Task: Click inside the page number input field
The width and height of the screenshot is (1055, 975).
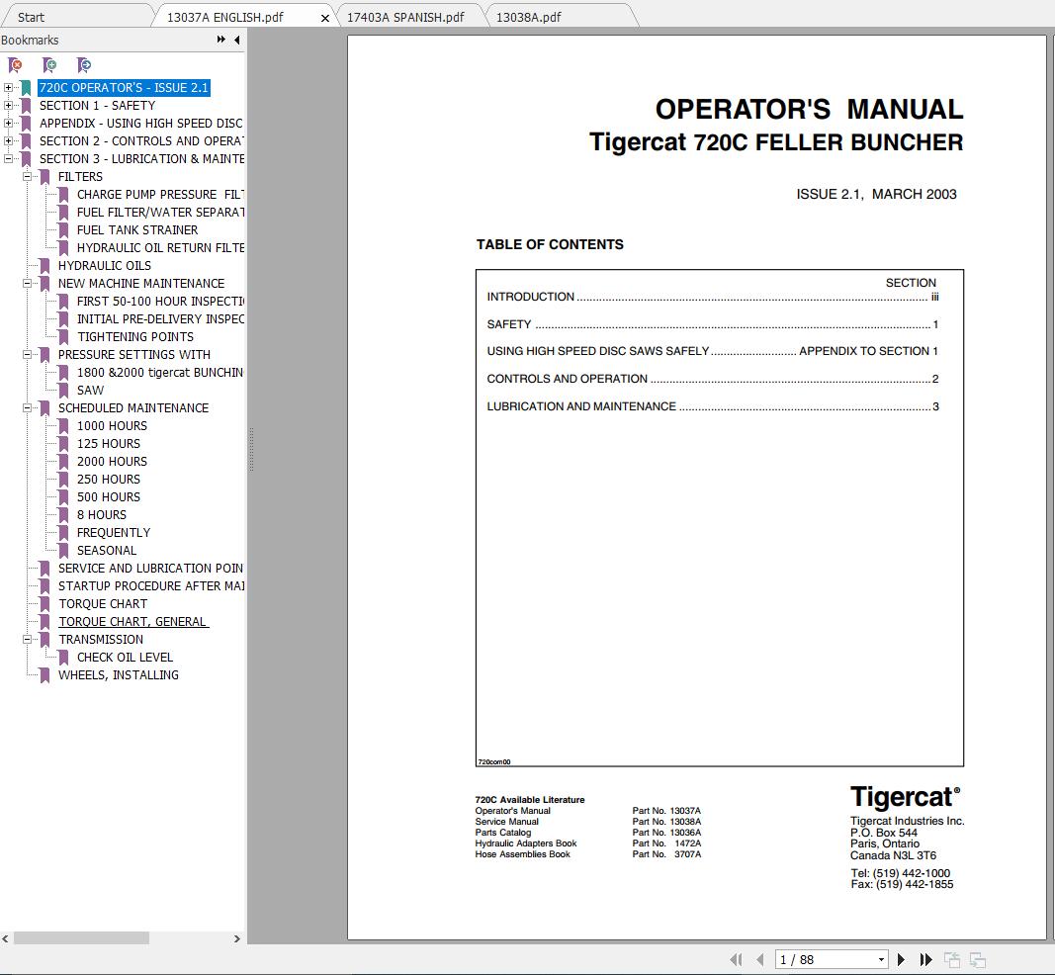Action: pos(811,959)
